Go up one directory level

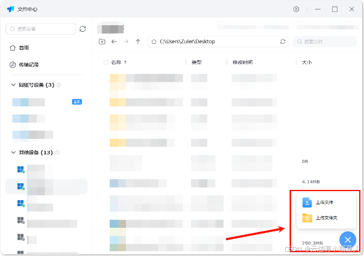pyautogui.click(x=138, y=41)
